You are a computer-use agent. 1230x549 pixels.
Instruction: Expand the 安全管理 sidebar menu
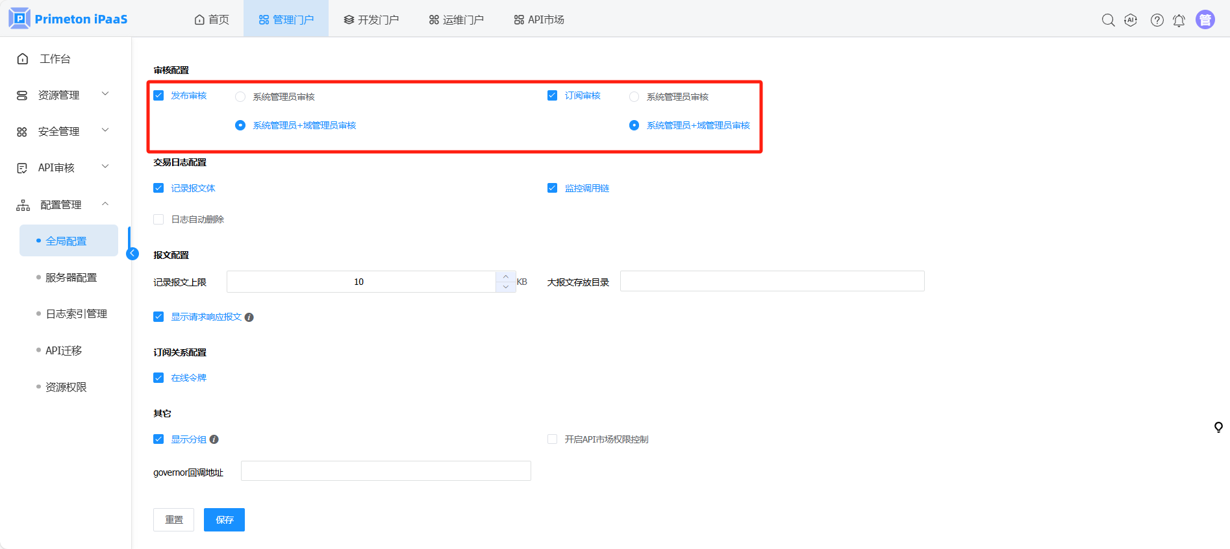[62, 132]
